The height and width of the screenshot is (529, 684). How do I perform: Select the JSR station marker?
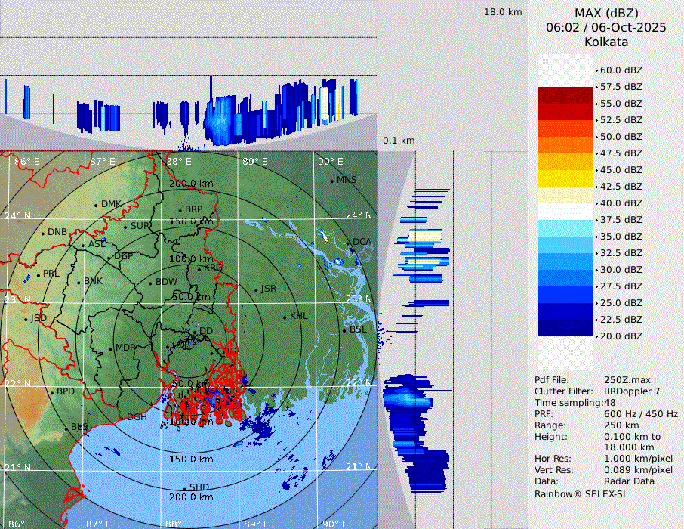256,289
